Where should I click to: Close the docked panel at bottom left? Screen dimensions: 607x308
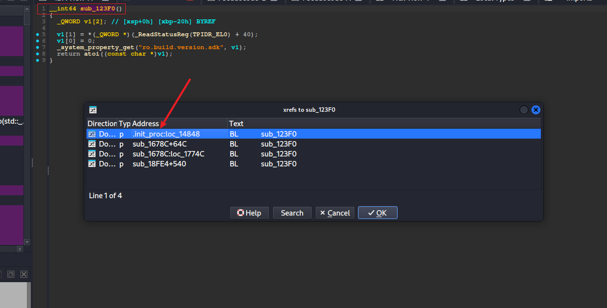23,274
